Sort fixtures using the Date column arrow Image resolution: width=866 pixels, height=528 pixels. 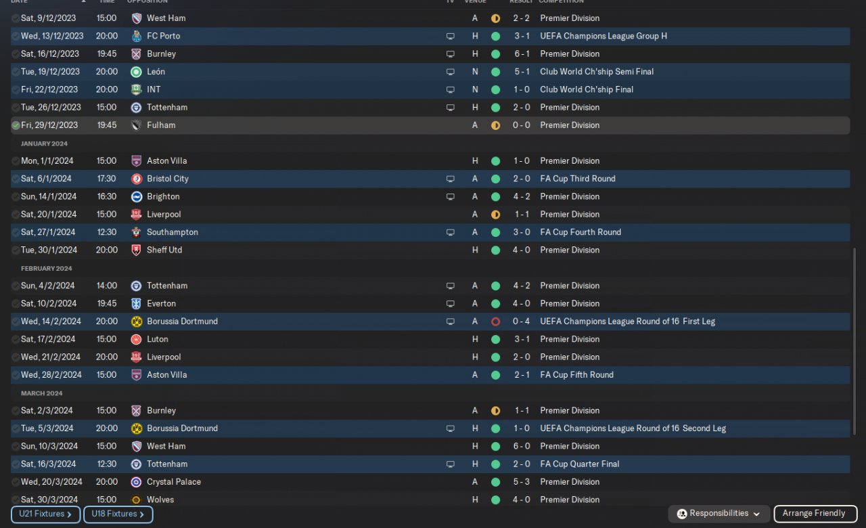click(x=84, y=1)
